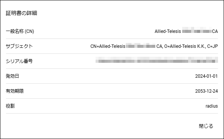Click the radius role value
Viewport: 224px width, 139px height.
(x=212, y=106)
